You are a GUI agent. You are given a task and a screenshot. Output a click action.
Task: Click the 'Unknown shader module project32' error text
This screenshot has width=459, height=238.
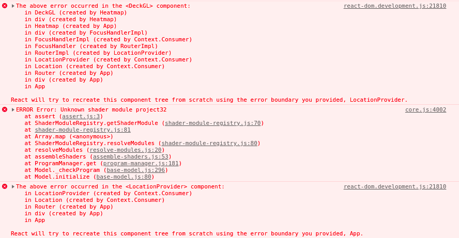114,109
